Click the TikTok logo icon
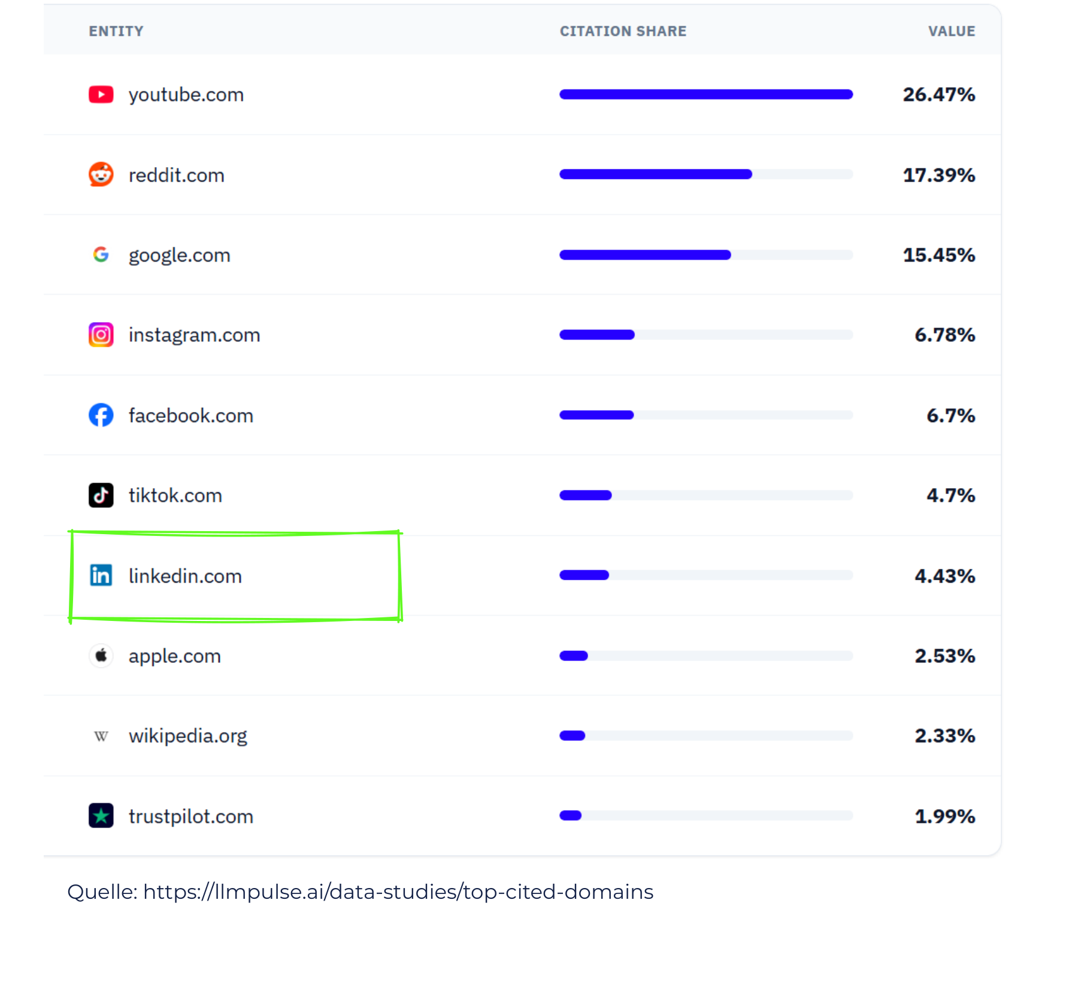This screenshot has height=1000, width=1078. (x=101, y=495)
